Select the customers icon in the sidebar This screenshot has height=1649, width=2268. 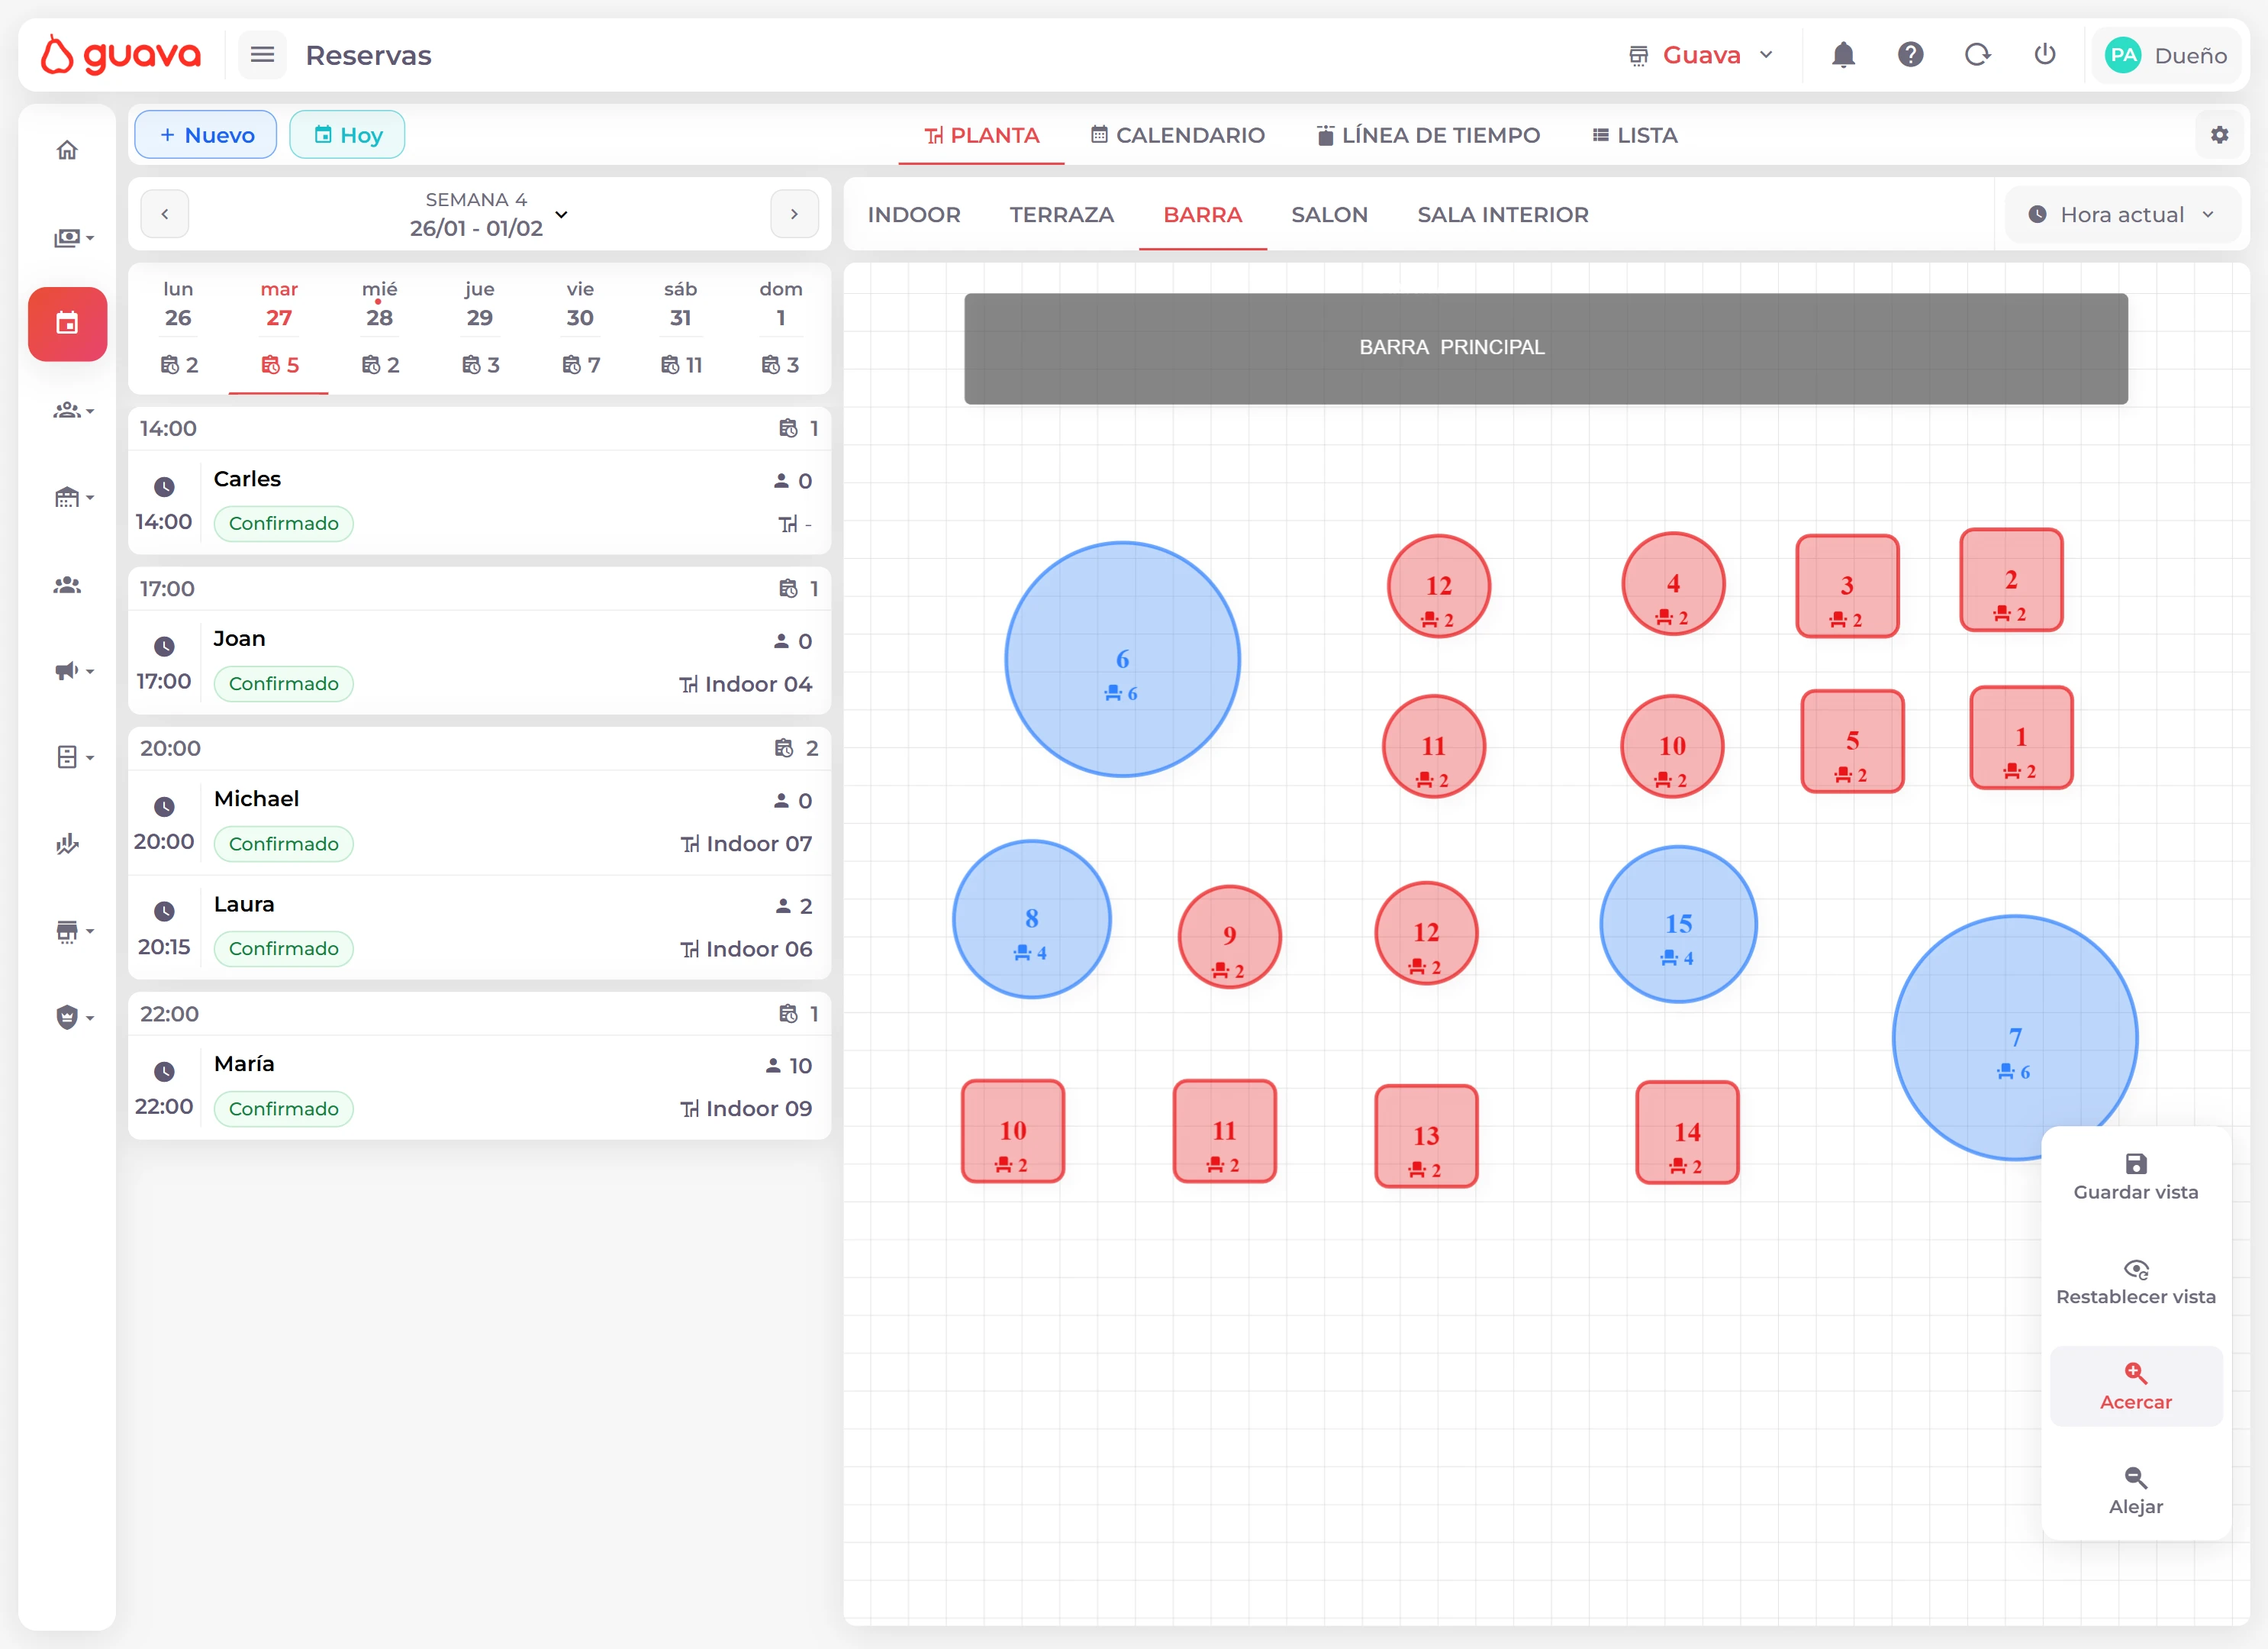(x=67, y=586)
